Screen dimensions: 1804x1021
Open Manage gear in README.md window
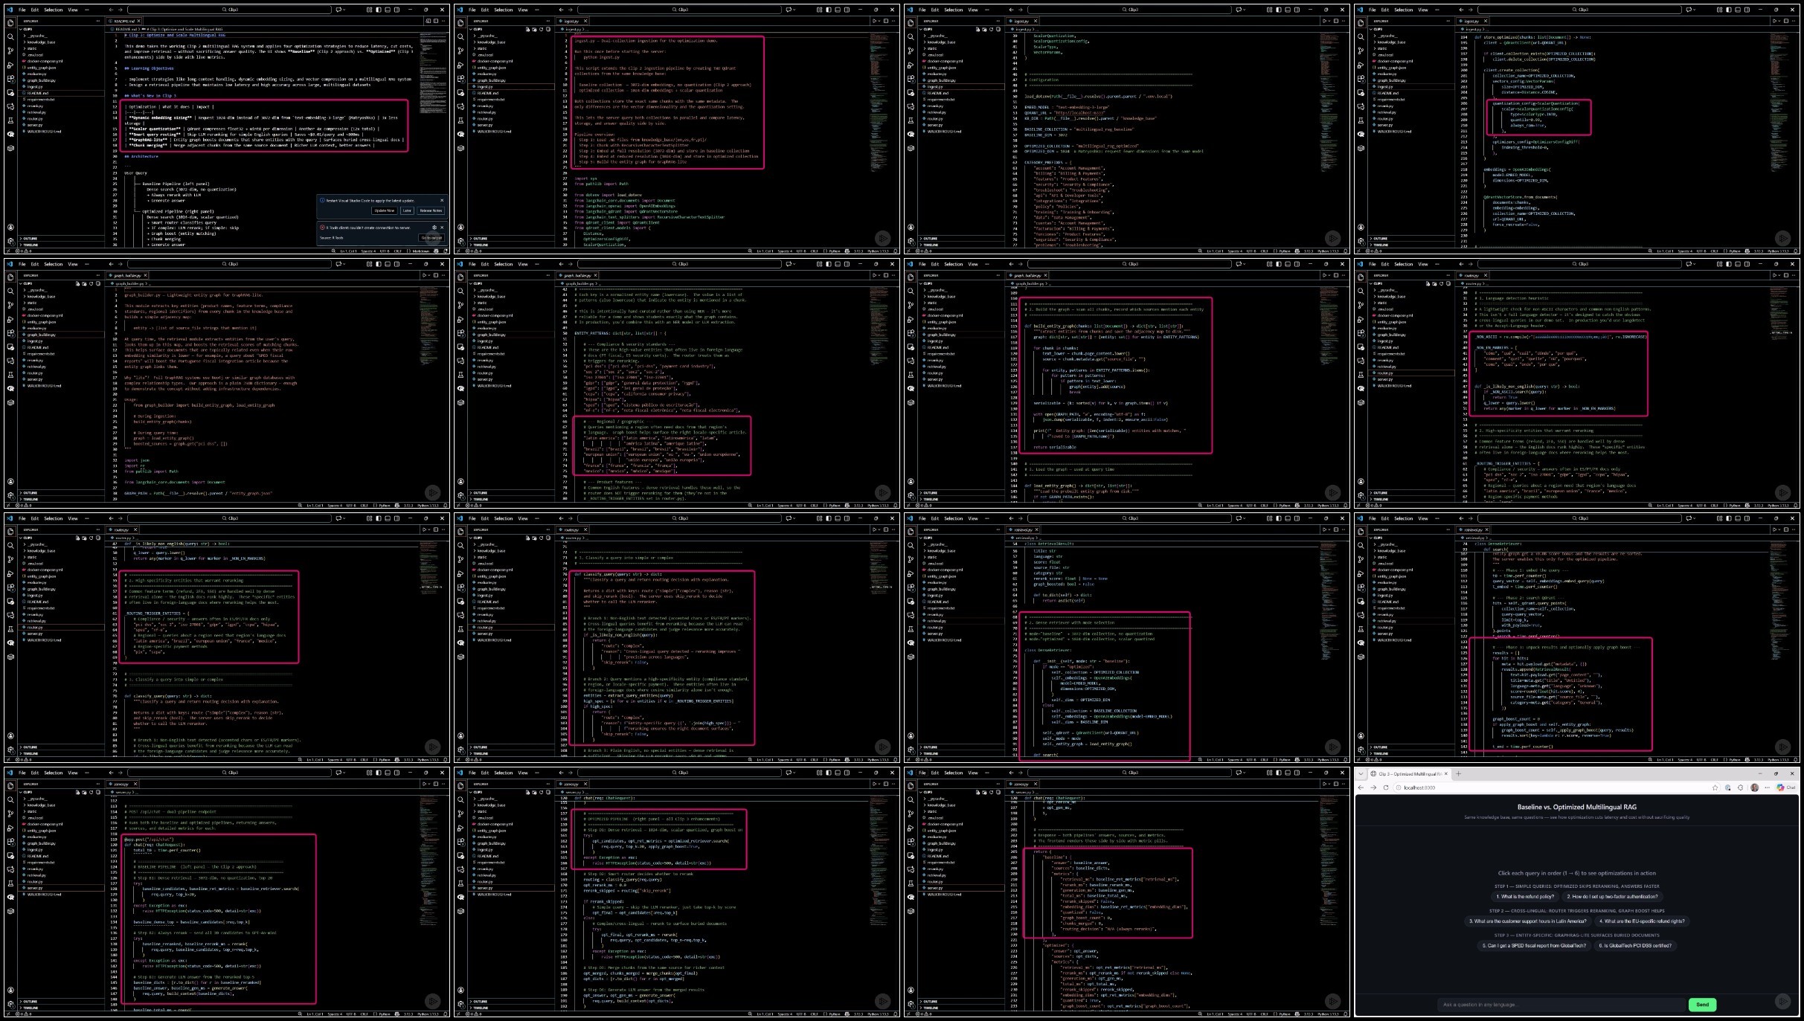(10, 241)
